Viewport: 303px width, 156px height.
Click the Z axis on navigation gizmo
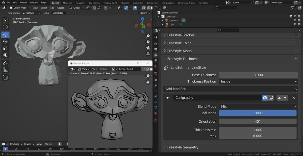(x=143, y=19)
